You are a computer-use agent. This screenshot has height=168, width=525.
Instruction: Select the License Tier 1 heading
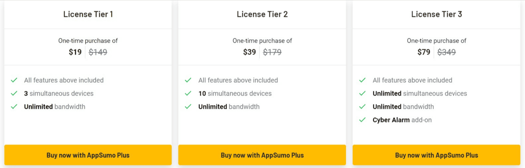click(x=88, y=14)
